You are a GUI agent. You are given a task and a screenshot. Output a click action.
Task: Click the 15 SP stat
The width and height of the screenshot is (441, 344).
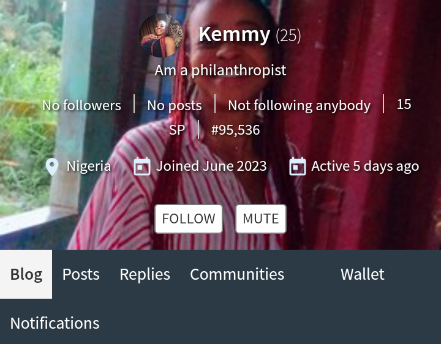tap(404, 104)
